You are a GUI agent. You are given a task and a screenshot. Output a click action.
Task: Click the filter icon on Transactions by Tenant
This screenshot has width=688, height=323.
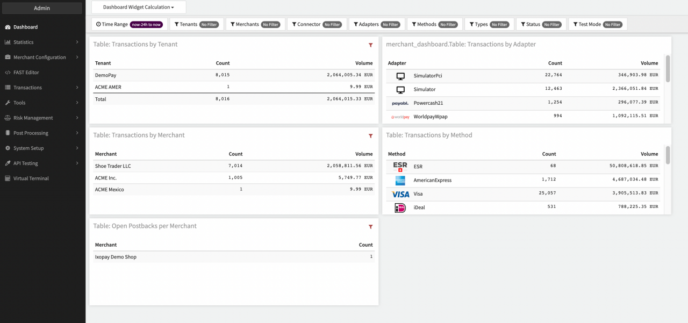[370, 45]
